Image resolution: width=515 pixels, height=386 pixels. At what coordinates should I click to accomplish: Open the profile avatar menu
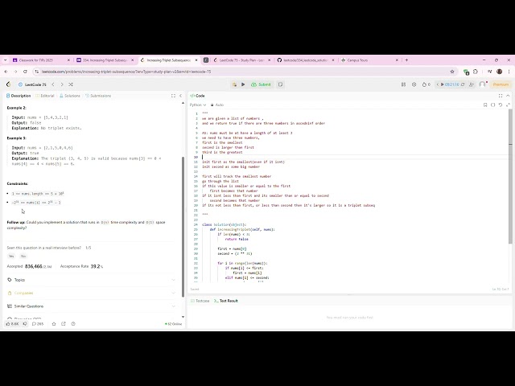point(482,84)
